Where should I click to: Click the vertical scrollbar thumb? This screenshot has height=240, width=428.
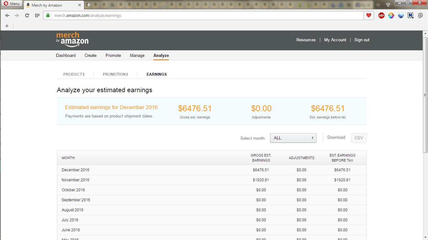point(425,95)
